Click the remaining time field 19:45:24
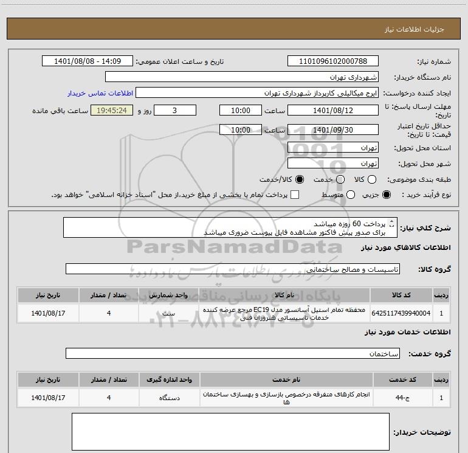 (112, 110)
